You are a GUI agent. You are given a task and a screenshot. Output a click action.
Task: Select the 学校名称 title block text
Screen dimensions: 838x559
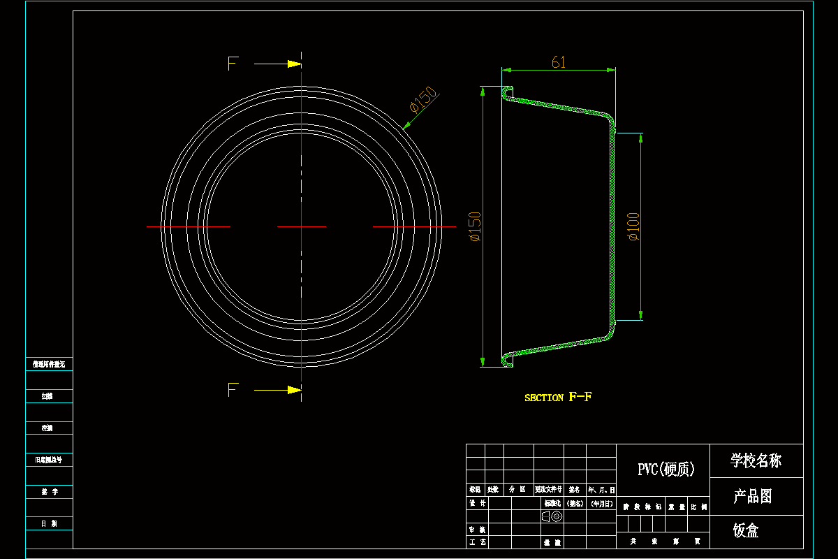(756, 460)
